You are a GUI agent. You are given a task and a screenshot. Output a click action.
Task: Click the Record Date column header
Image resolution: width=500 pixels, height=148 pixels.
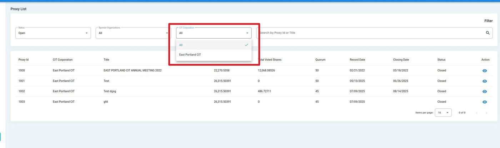[357, 60]
